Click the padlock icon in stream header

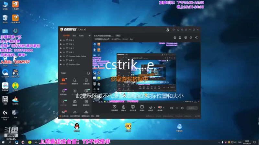[180, 37]
